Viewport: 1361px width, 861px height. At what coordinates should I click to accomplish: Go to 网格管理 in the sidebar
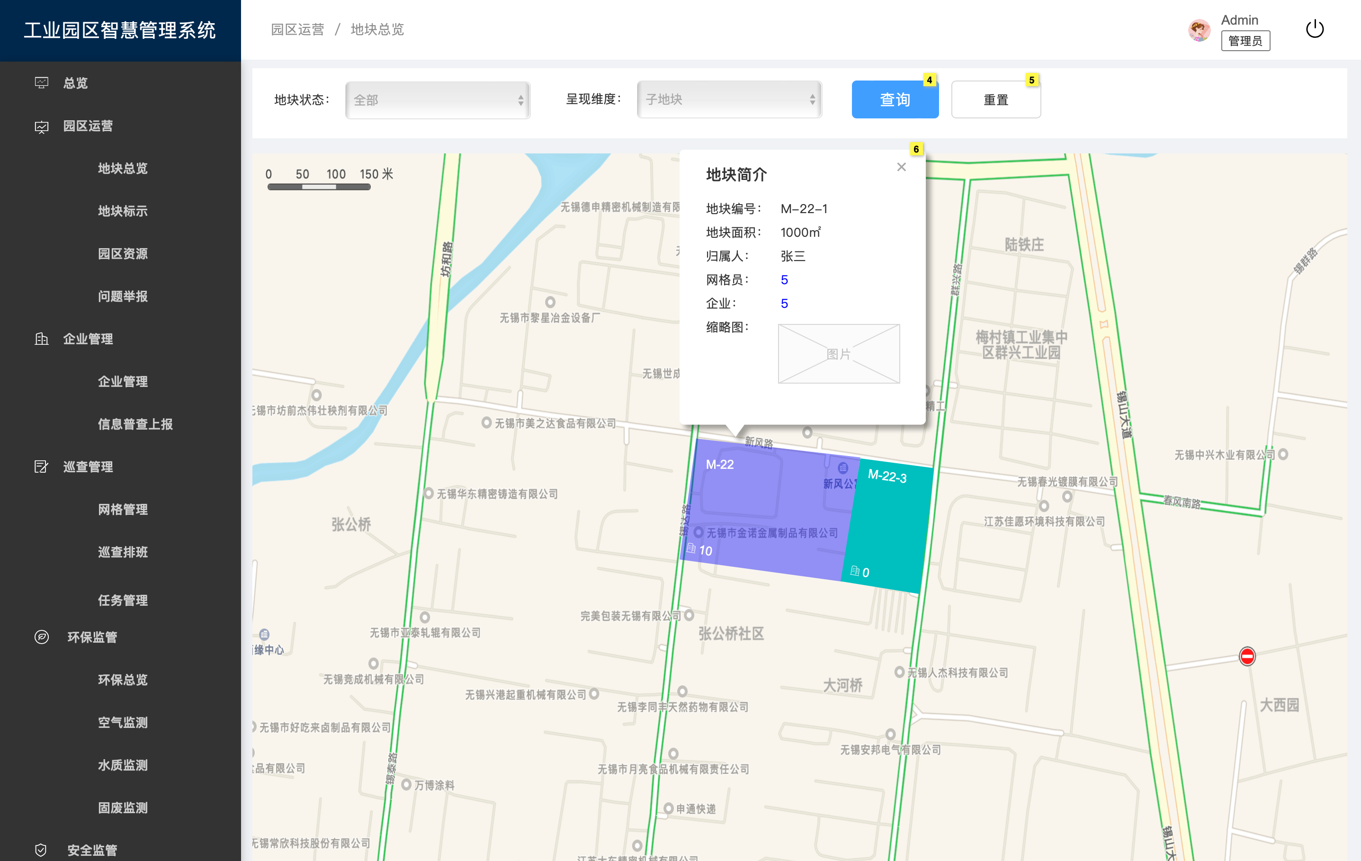coord(123,510)
